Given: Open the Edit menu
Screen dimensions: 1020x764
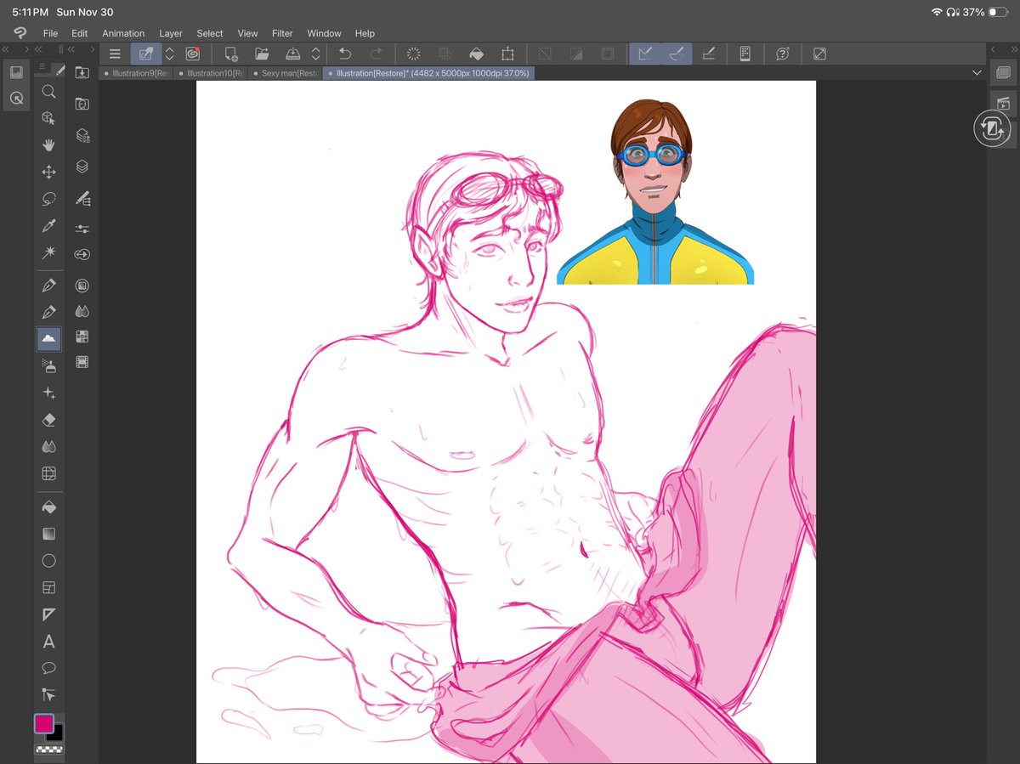Looking at the screenshot, I should tap(79, 33).
